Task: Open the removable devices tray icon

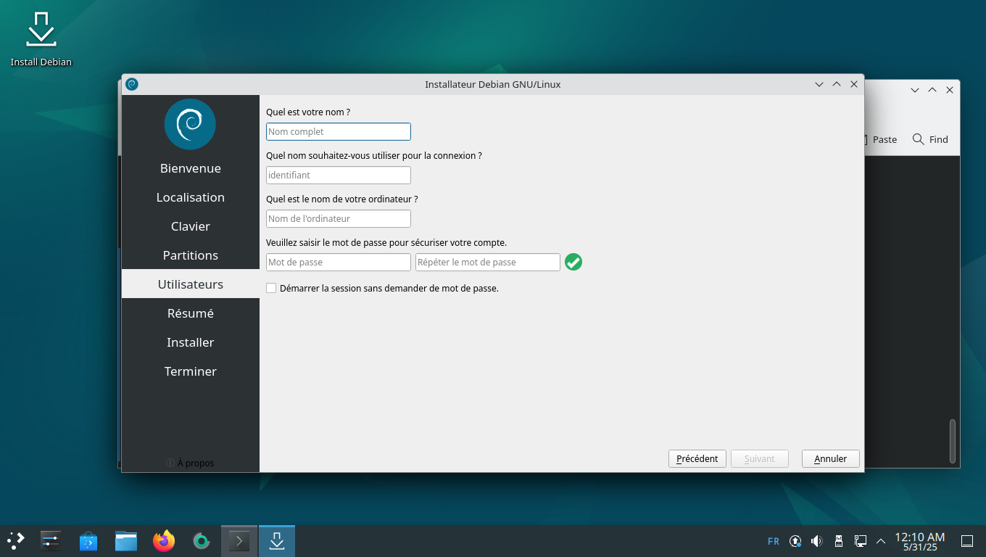Action: coord(839,541)
